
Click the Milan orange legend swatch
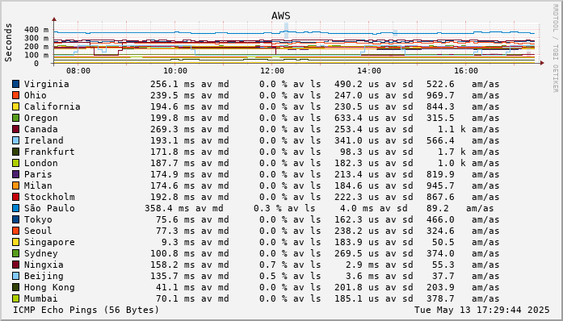(x=16, y=186)
